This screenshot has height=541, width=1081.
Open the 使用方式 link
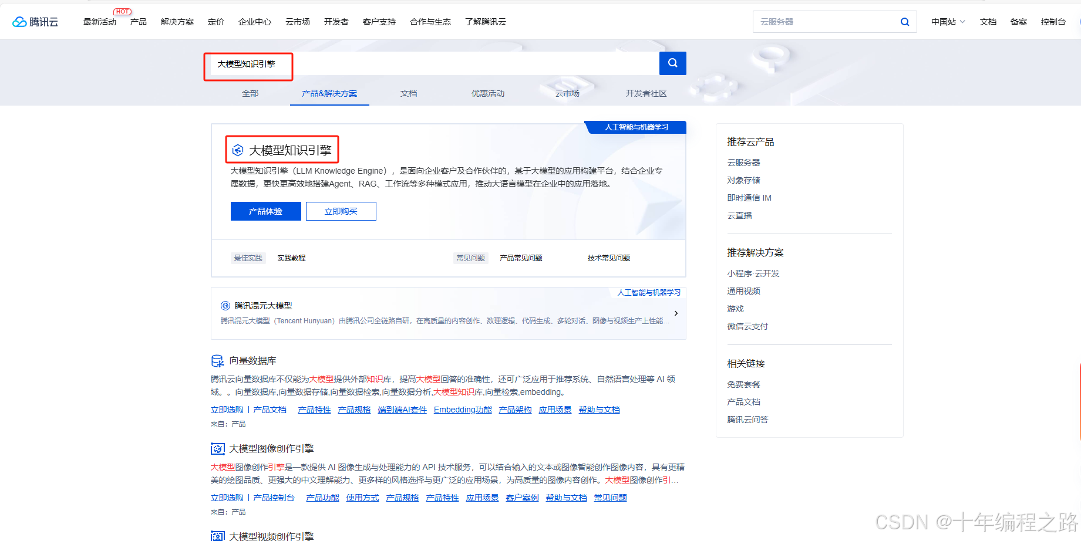(x=362, y=498)
